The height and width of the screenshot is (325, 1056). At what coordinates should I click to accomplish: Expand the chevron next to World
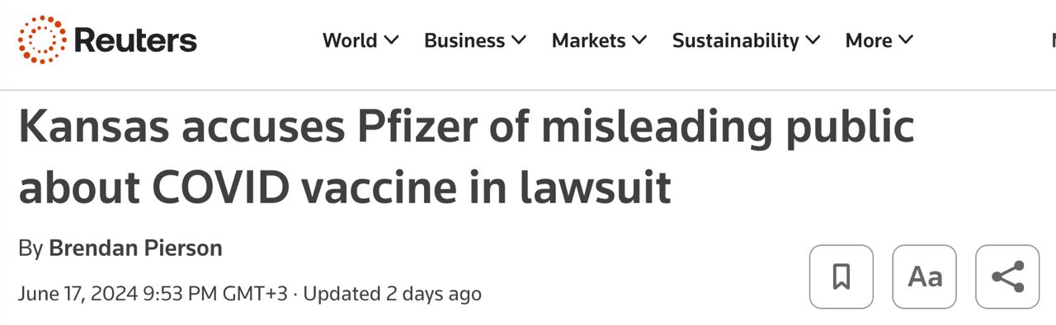pos(392,39)
